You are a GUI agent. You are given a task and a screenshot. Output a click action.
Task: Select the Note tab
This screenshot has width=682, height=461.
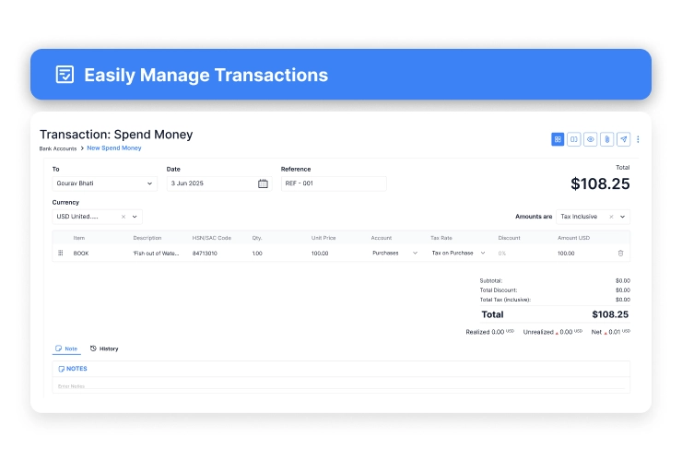click(x=66, y=349)
